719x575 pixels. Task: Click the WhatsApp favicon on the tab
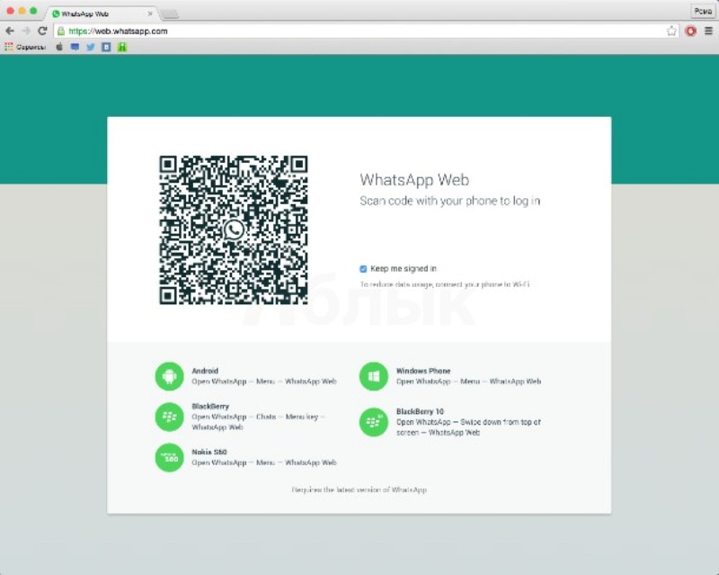tap(56, 13)
